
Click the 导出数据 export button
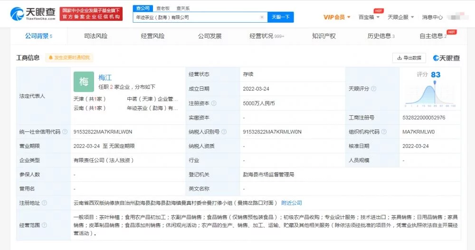point(409,58)
